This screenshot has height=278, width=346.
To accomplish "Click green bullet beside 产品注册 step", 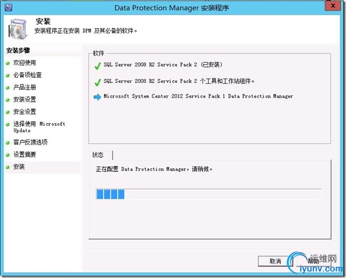I will point(7,88).
